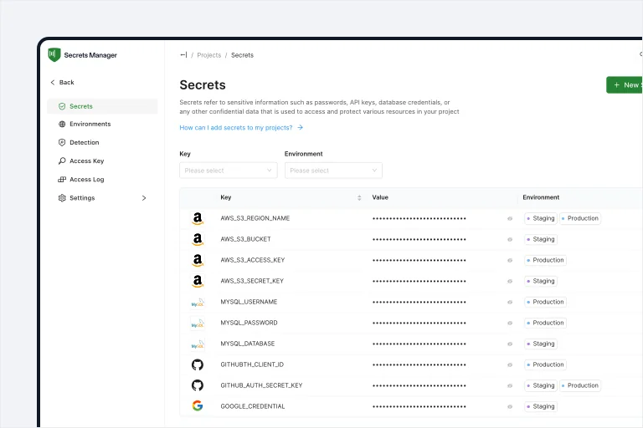This screenshot has width=643, height=428.
Task: Click the GITHUBTH_CLIENT_ID key name
Action: (x=252, y=364)
